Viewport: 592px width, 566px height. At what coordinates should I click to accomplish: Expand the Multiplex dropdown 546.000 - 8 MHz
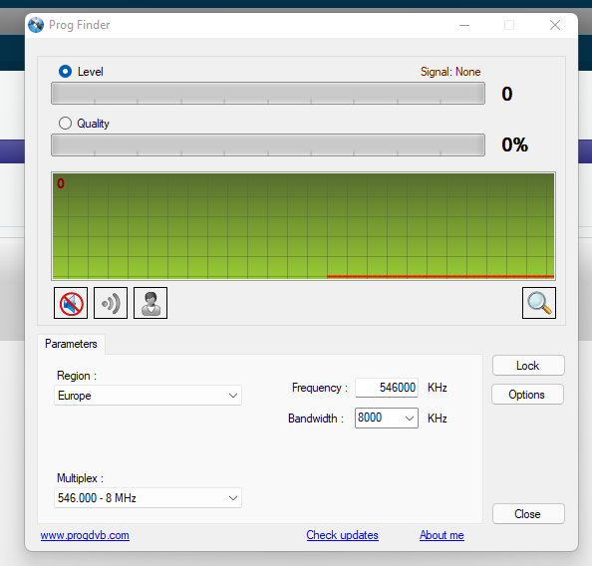click(x=148, y=497)
